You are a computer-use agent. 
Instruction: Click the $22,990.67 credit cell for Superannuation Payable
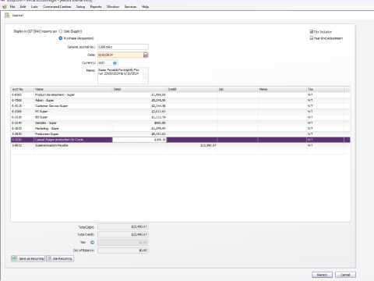click(192, 145)
